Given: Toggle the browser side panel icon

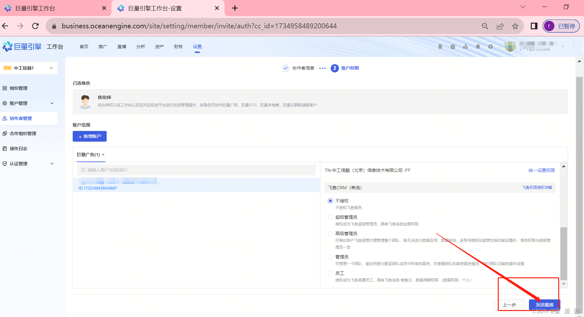Looking at the screenshot, I should pos(534,26).
